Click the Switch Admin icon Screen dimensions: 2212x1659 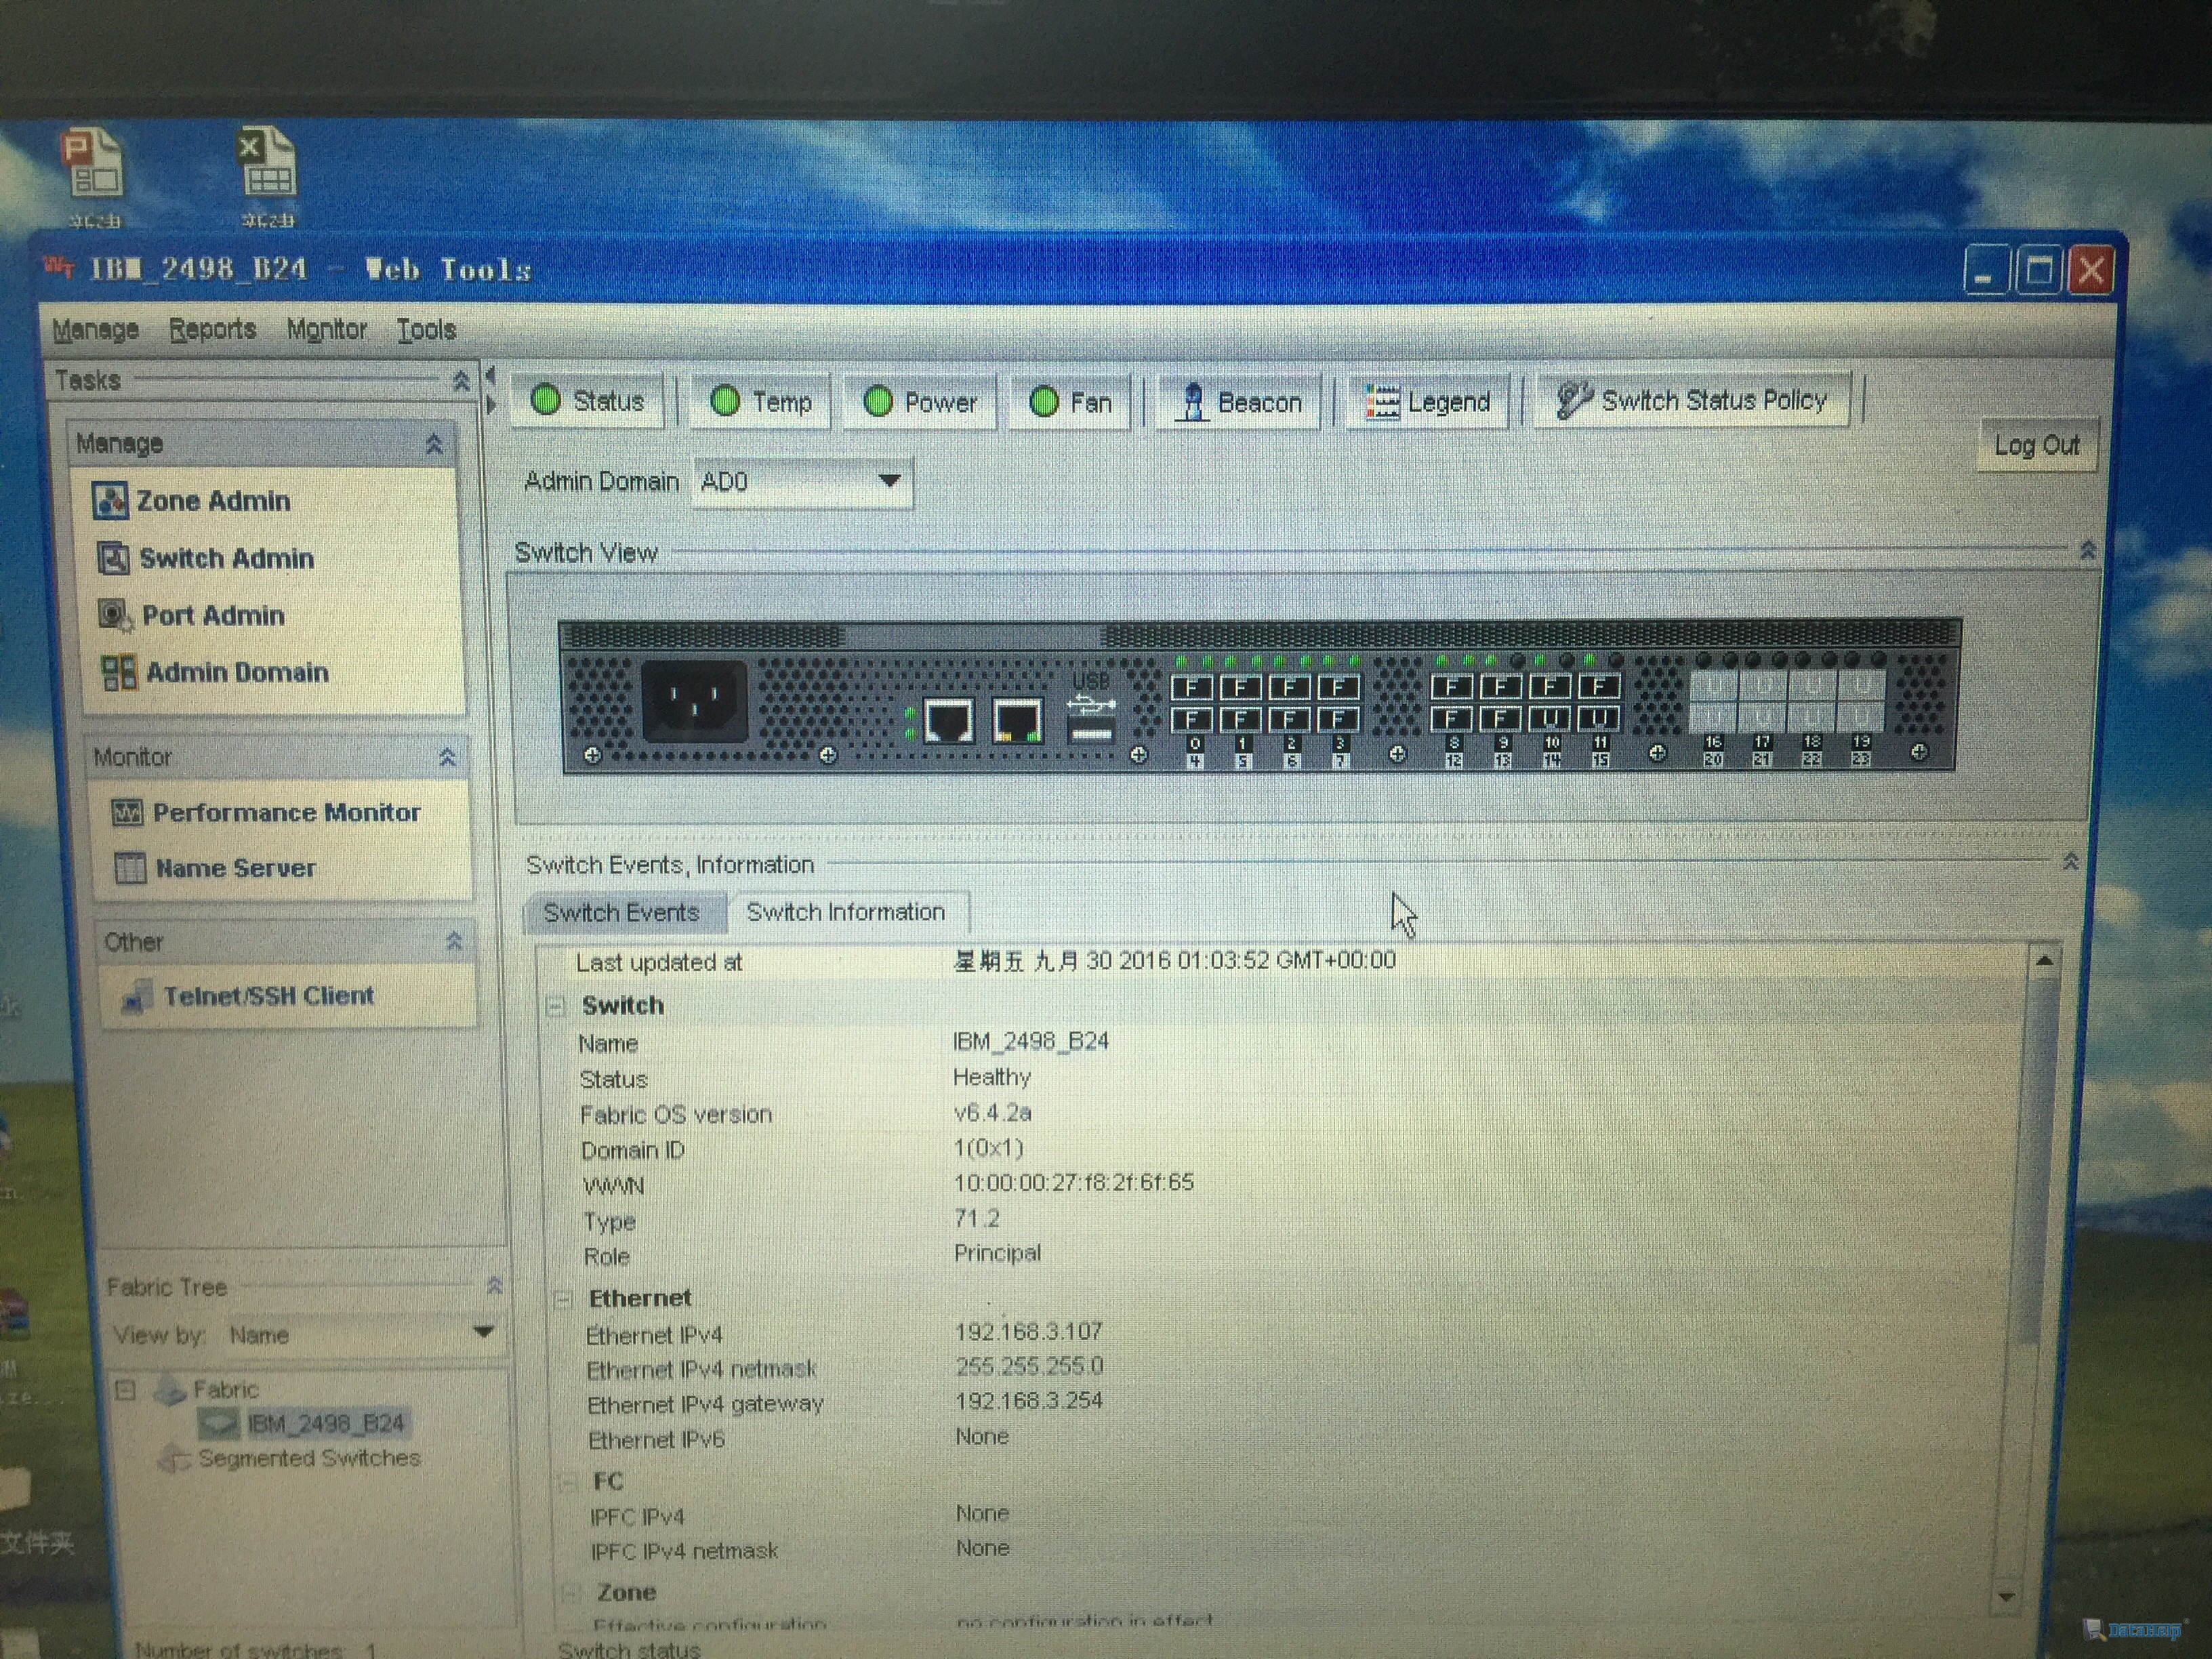click(x=113, y=558)
